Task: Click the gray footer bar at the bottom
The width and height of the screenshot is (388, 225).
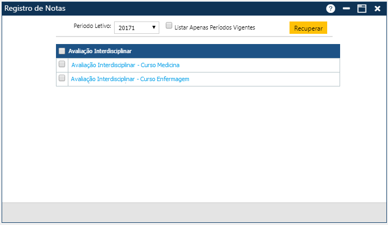Action: (194, 212)
